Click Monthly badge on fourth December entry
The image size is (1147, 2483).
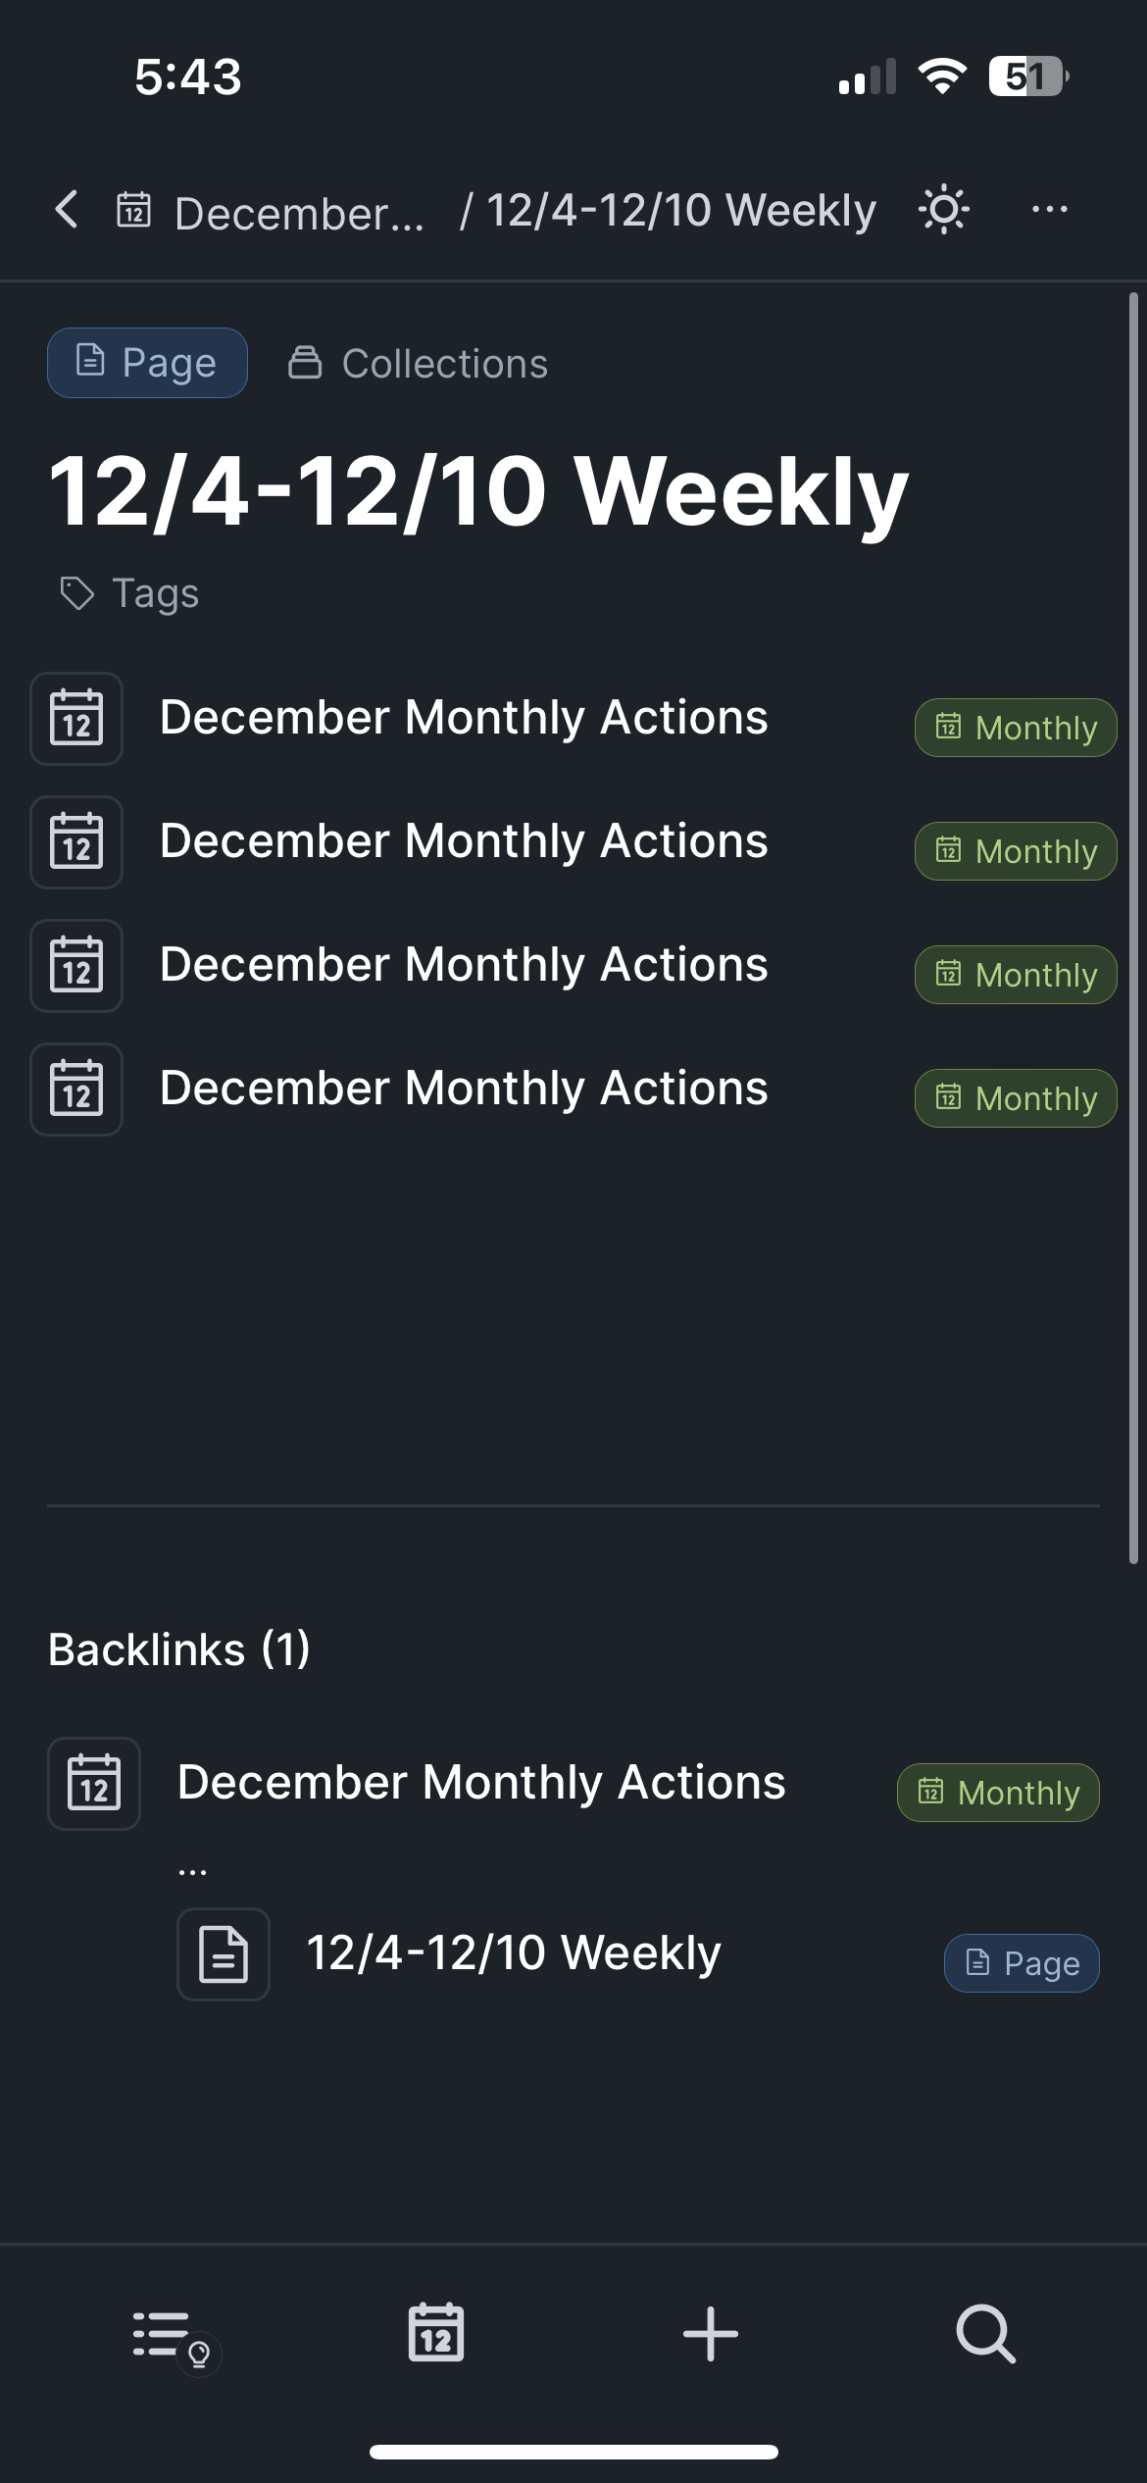1016,1098
